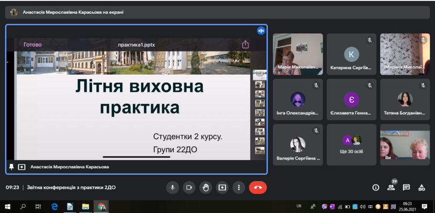Show the participants list panel

click(391, 187)
